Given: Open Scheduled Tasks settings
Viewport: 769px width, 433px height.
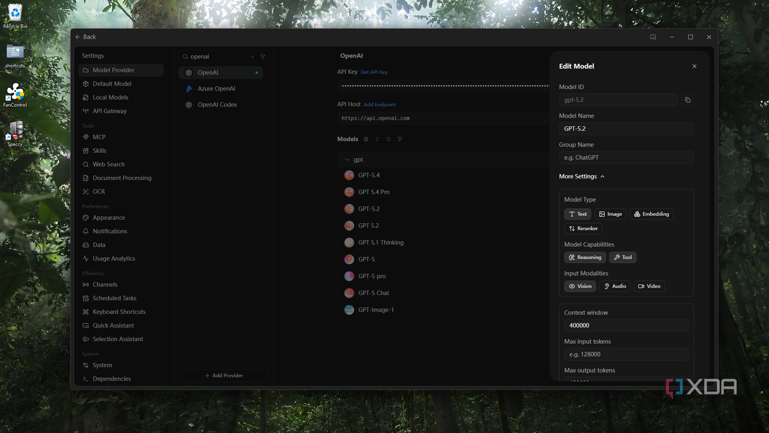Looking at the screenshot, I should pos(121,299).
